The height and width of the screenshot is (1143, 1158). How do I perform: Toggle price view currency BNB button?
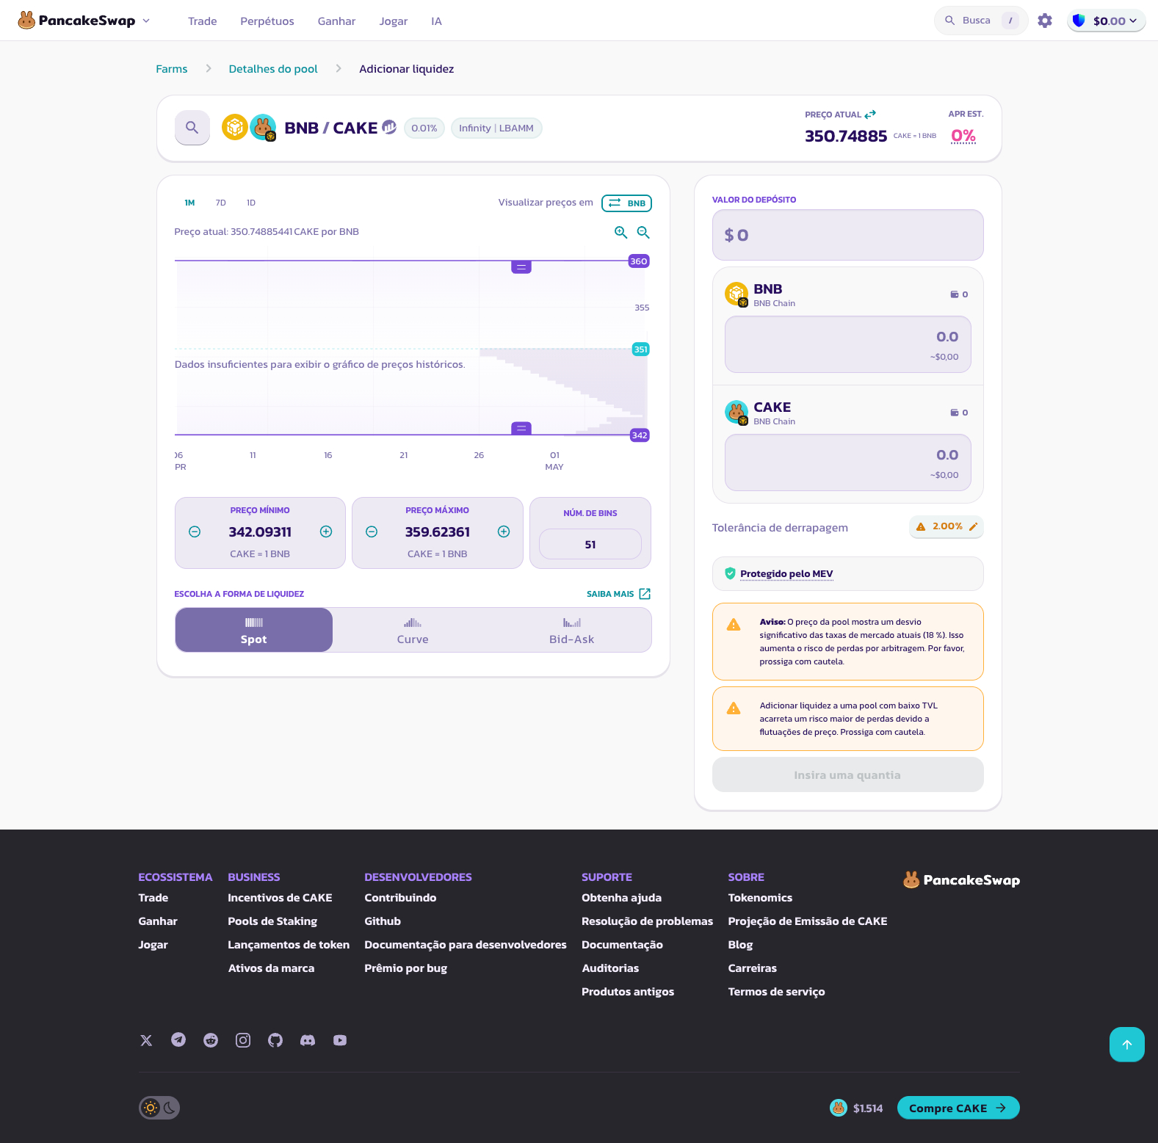click(x=626, y=203)
